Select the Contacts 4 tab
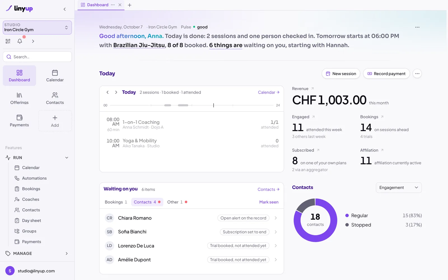The width and height of the screenshot is (448, 280). [147, 202]
